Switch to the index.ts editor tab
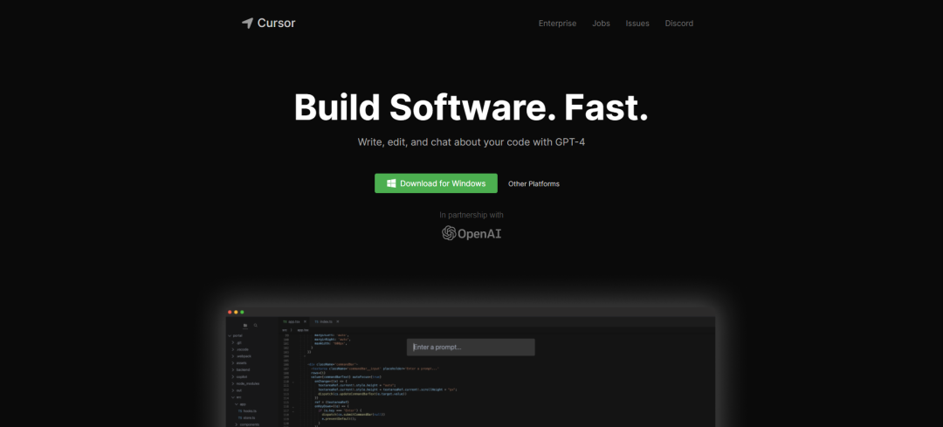Screen dimensions: 943x427 (x=326, y=321)
